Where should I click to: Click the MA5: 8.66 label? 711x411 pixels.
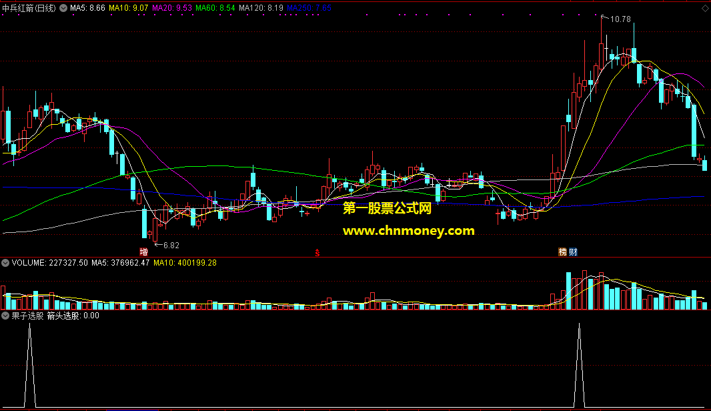point(87,8)
